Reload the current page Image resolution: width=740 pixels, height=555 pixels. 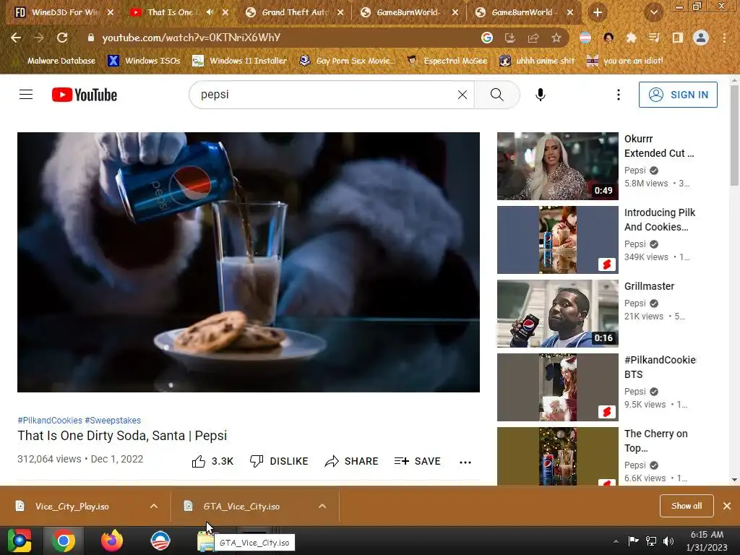click(62, 38)
